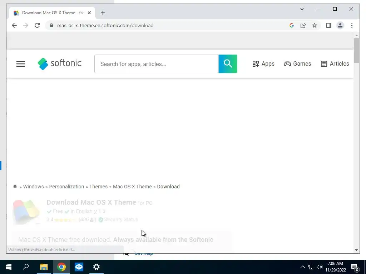
Task: Share this page using the share icon
Action: coord(303,25)
